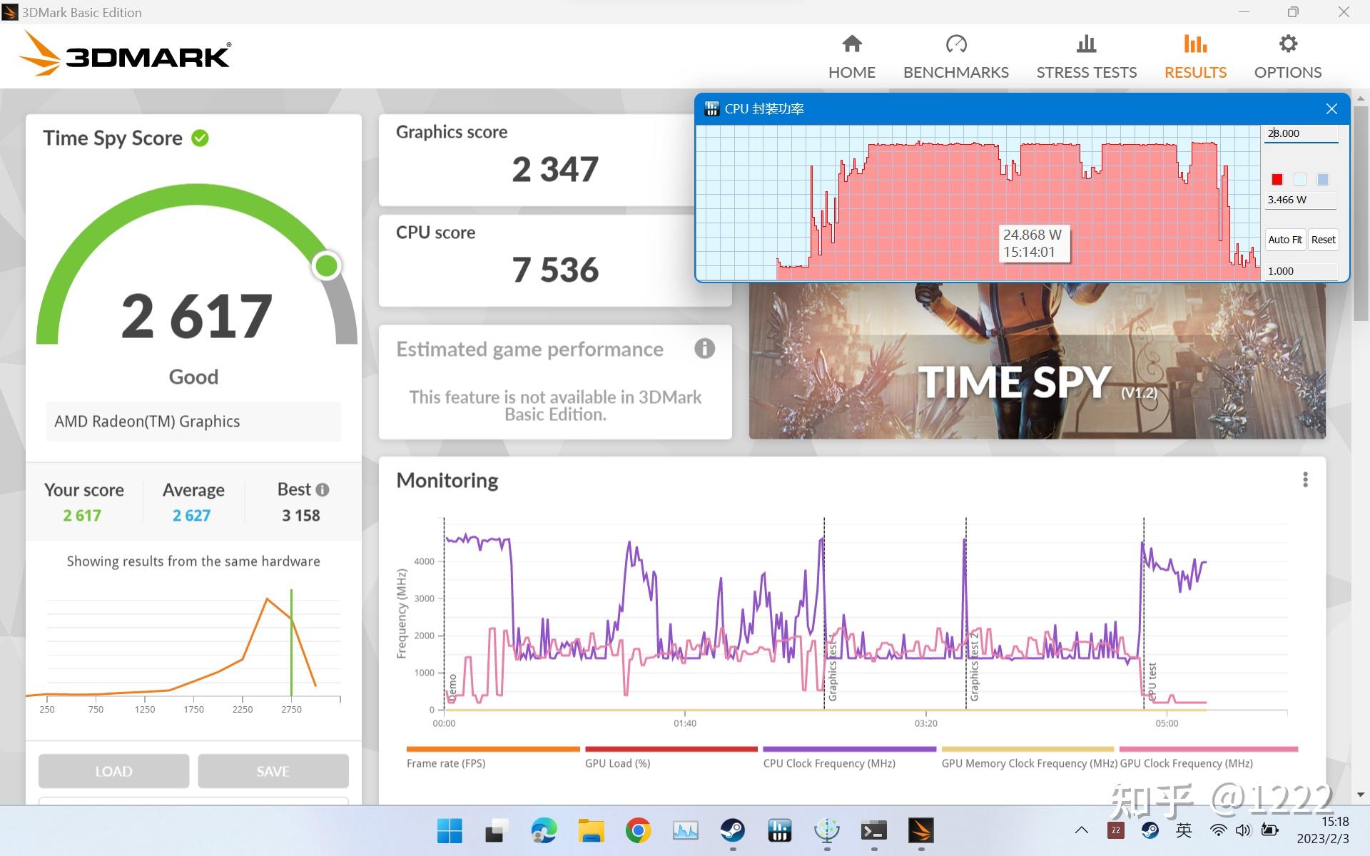Viewport: 1370px width, 856px height.
Task: Click the Graphics test 1 marker line
Action: point(824,613)
